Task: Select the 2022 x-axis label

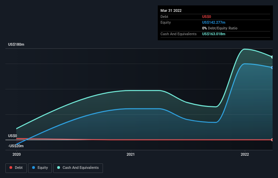Action: [x=245, y=154]
